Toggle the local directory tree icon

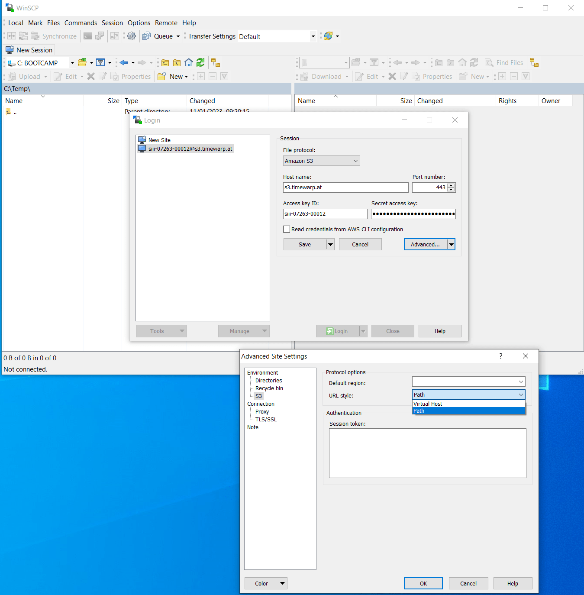tap(216, 62)
